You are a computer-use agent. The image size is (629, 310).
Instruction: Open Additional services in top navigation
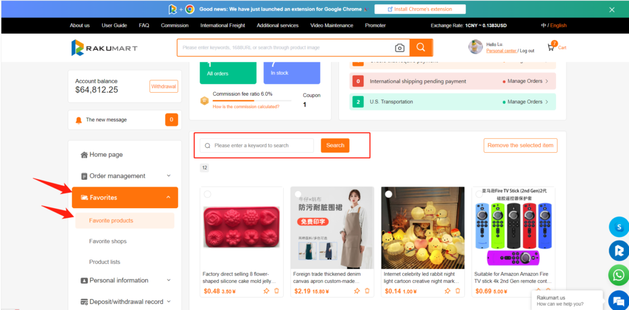pos(278,25)
